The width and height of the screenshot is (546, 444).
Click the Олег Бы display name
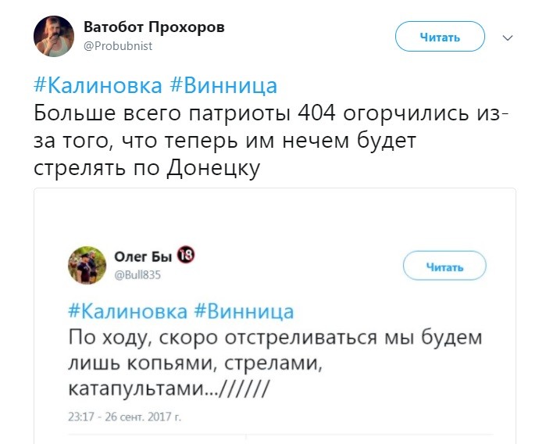(143, 256)
